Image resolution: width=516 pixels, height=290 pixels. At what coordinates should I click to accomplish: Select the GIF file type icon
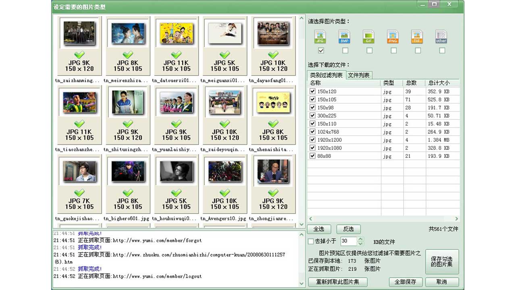368,36
